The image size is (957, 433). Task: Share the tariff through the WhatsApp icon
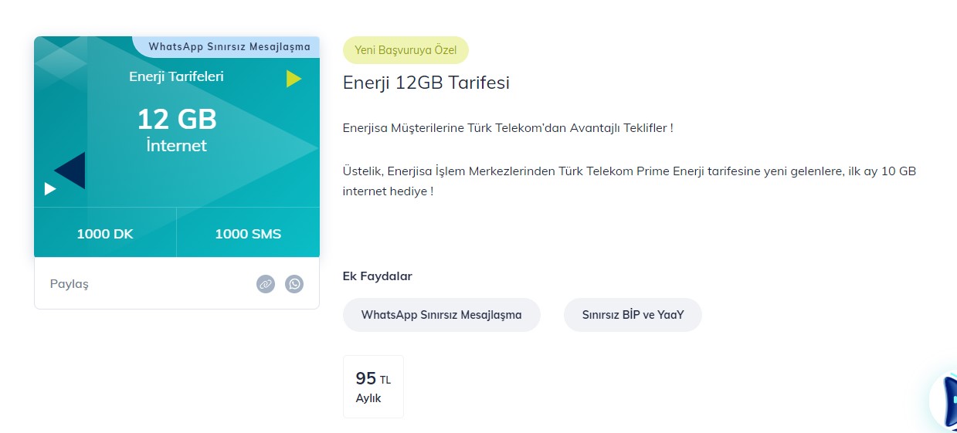(x=294, y=284)
